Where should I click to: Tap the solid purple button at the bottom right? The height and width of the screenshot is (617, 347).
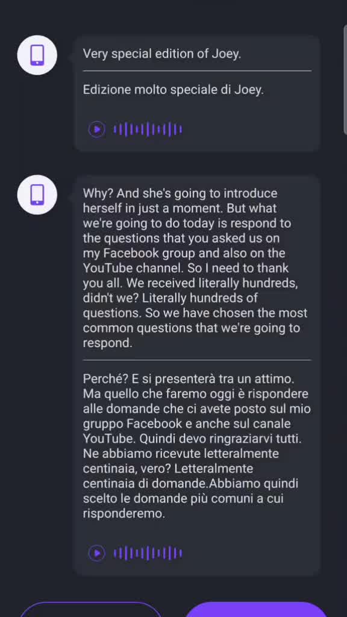tap(256, 609)
